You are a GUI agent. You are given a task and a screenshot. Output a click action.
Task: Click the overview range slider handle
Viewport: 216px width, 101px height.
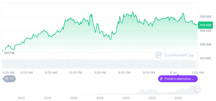point(198,89)
